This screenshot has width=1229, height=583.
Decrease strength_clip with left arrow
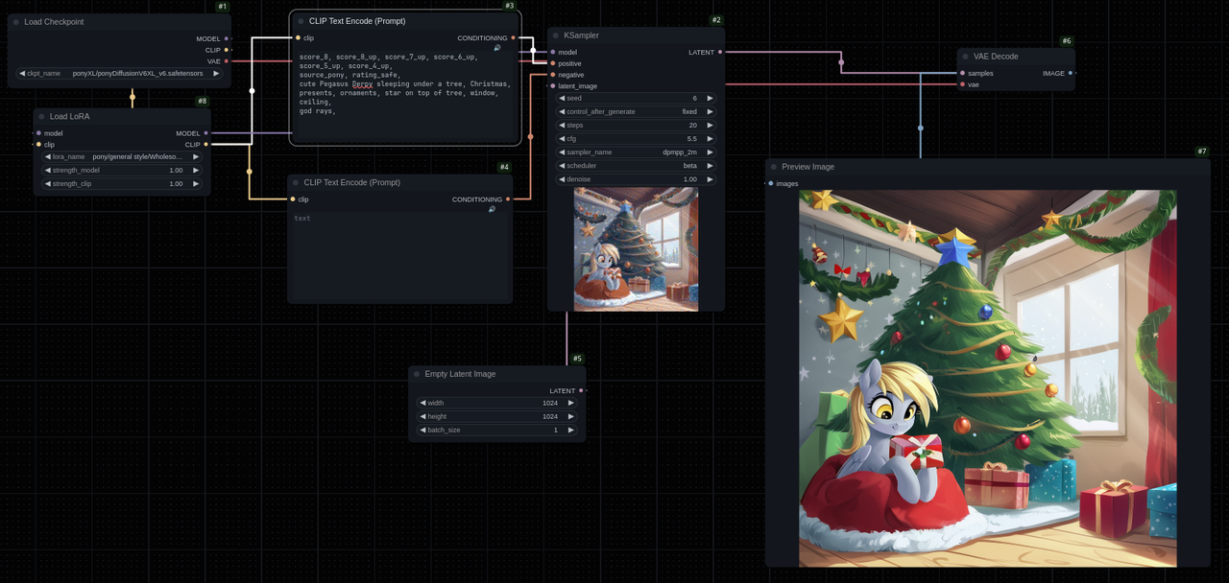(x=48, y=183)
